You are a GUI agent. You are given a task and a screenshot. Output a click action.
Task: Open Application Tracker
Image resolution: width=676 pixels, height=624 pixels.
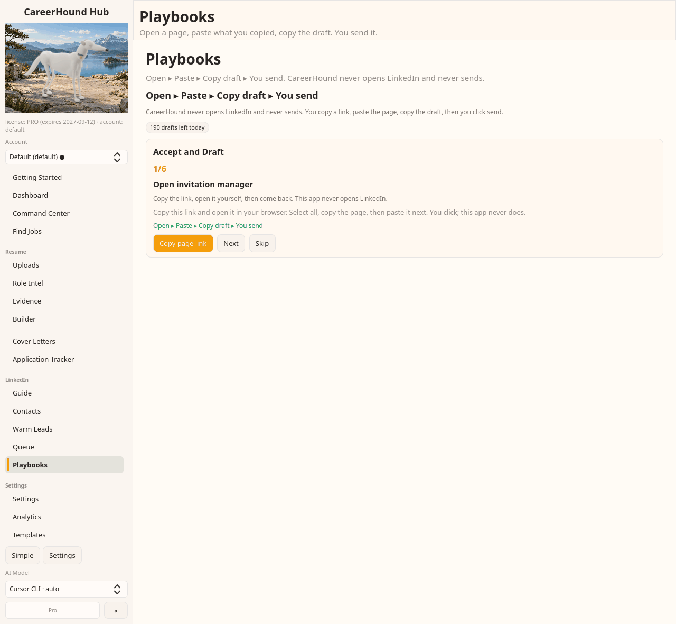(x=64, y=359)
